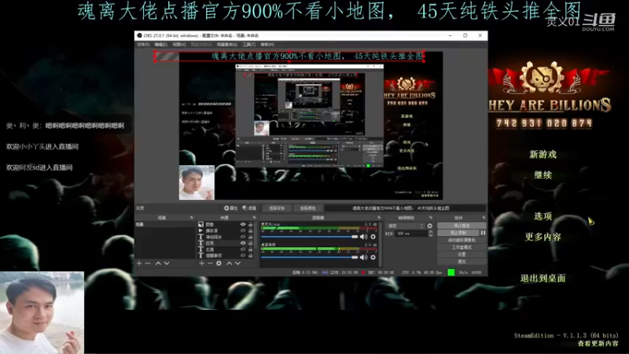The height and width of the screenshot is (354, 629).
Task: Click the 选择字体 font button
Action: click(277, 208)
